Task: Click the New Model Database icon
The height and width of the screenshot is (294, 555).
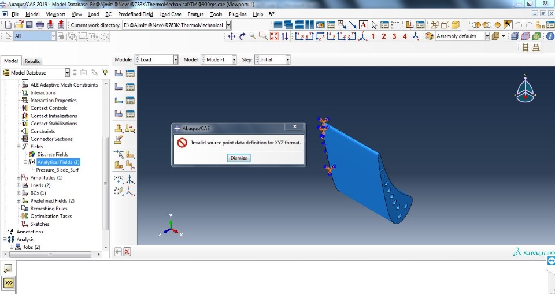Action: (8, 25)
